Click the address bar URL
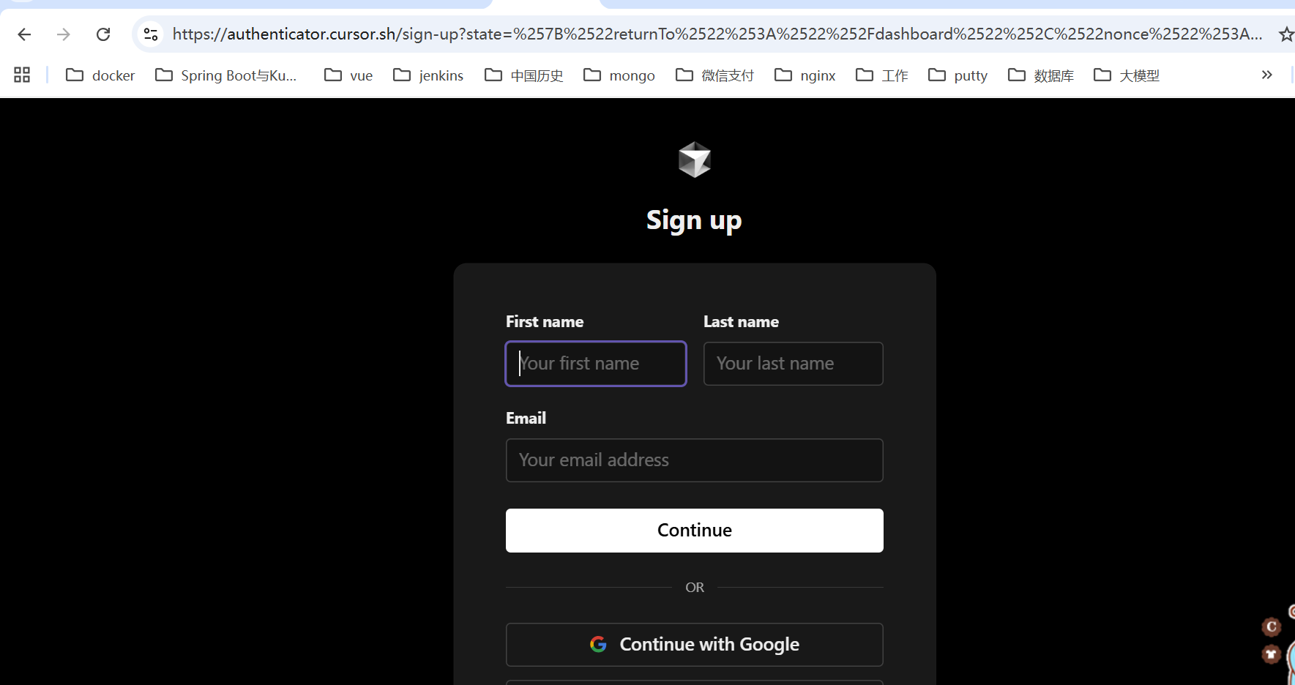Viewport: 1295px width, 685px height. 717,34
